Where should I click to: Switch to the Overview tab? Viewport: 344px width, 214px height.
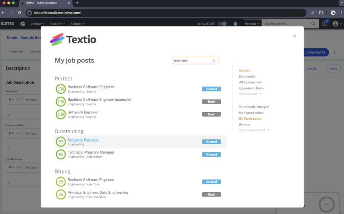[16, 52]
